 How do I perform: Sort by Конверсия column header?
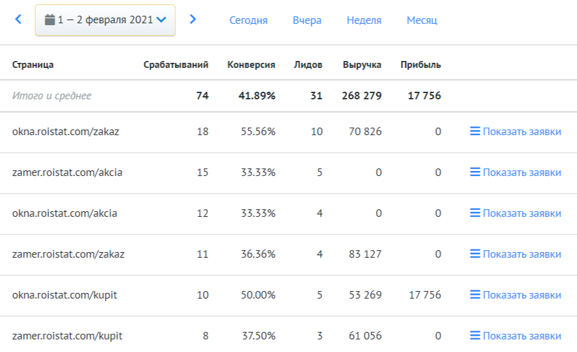[251, 65]
